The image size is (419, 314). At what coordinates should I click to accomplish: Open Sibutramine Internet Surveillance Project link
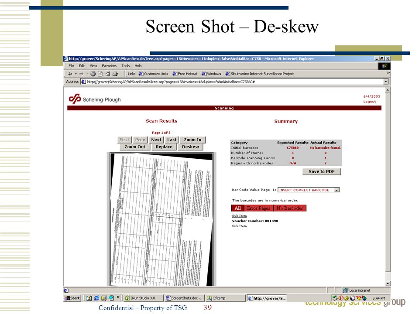click(259, 74)
